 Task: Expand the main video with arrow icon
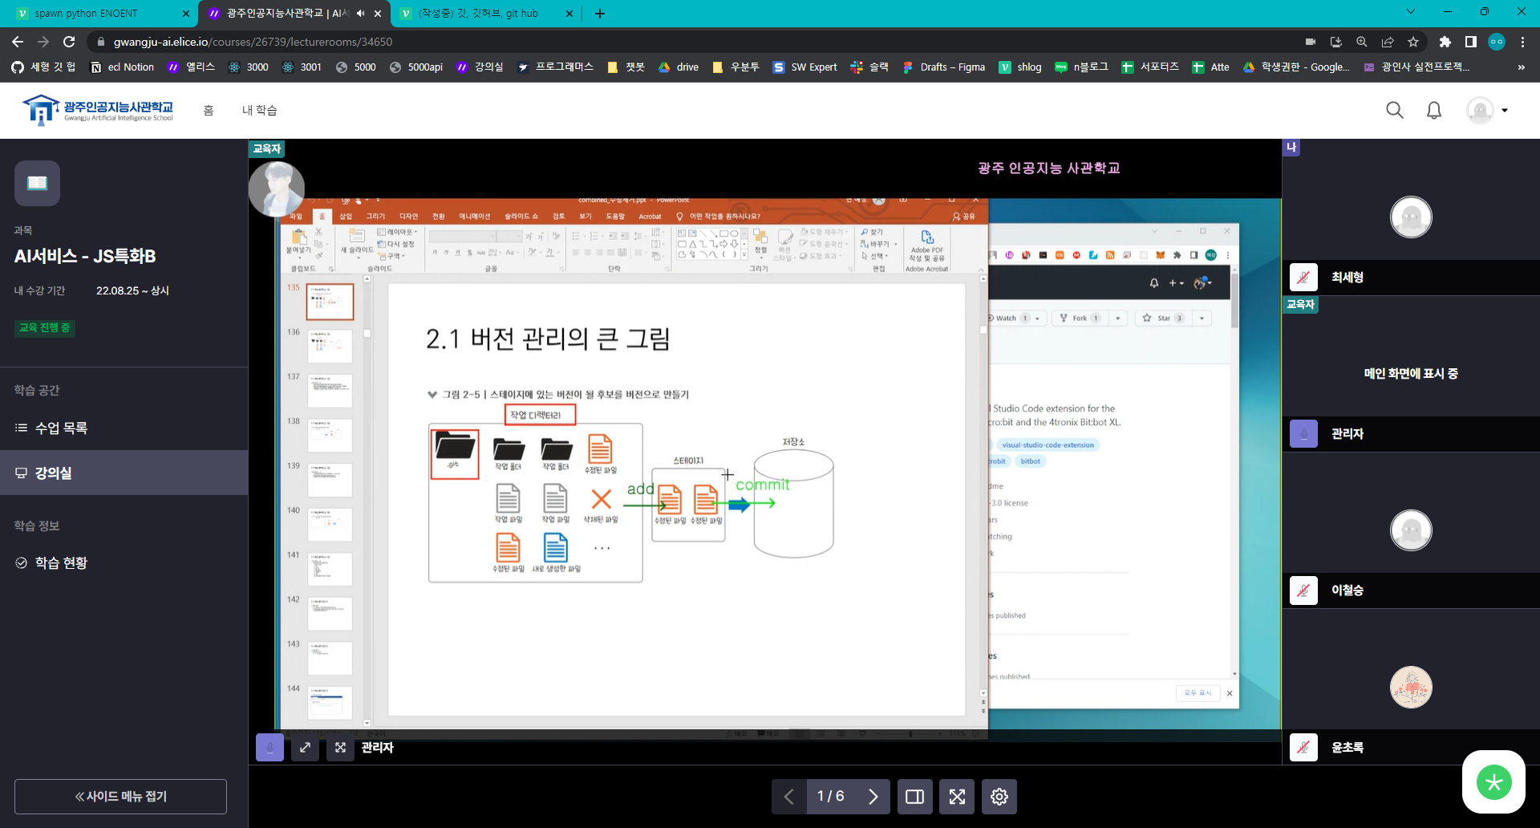tap(305, 747)
